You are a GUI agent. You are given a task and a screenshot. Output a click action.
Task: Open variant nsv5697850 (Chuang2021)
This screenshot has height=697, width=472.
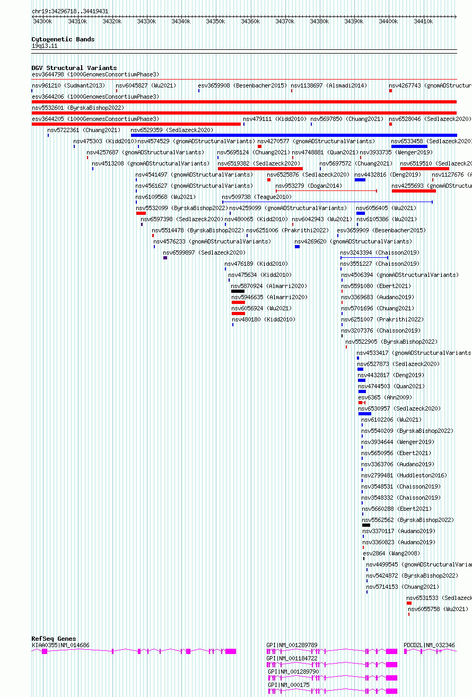point(347,119)
